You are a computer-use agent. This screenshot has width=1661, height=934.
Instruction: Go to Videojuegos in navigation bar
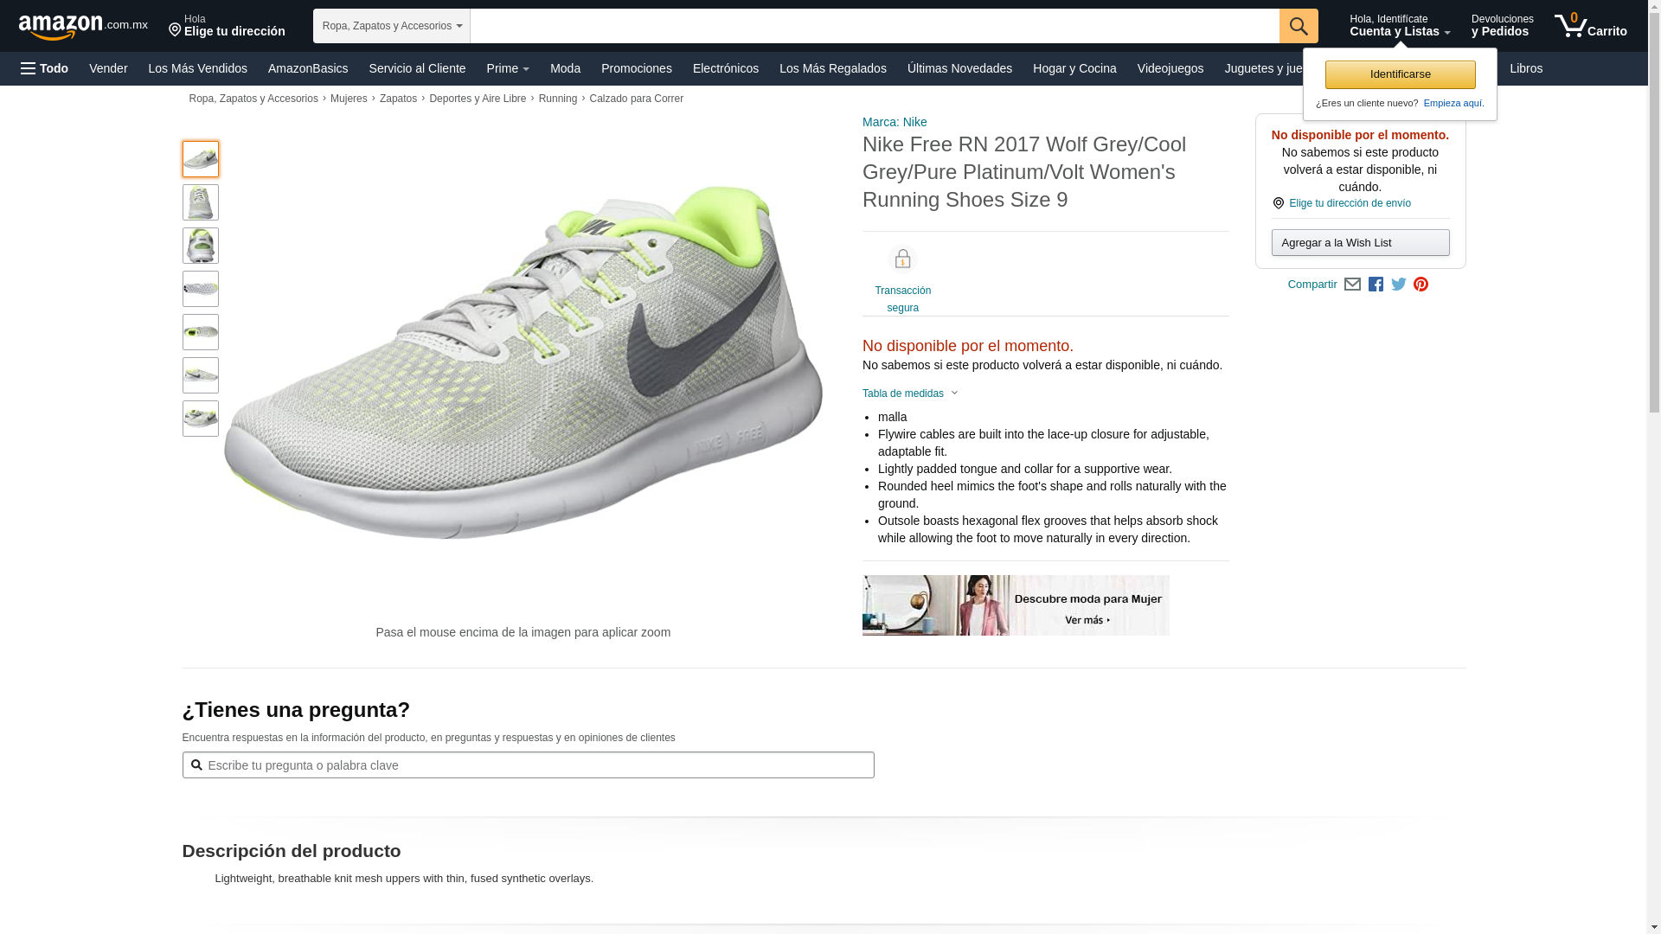point(1170,68)
